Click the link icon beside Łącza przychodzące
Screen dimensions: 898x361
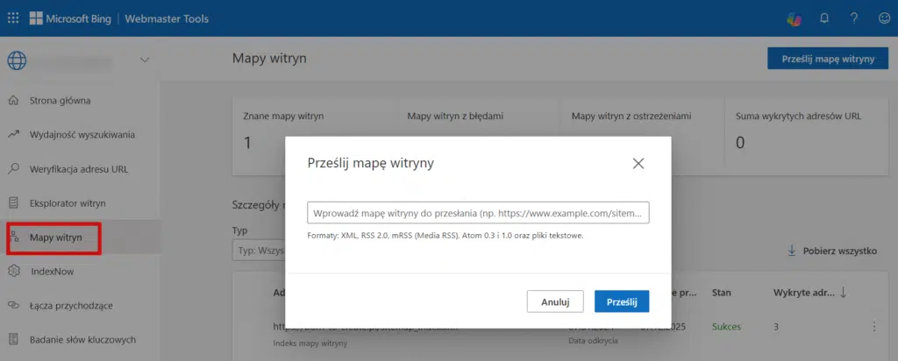coord(14,306)
